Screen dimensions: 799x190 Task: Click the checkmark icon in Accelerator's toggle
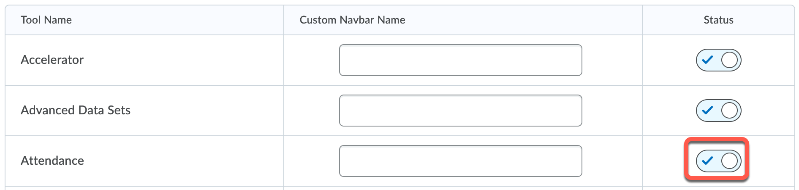coord(707,60)
